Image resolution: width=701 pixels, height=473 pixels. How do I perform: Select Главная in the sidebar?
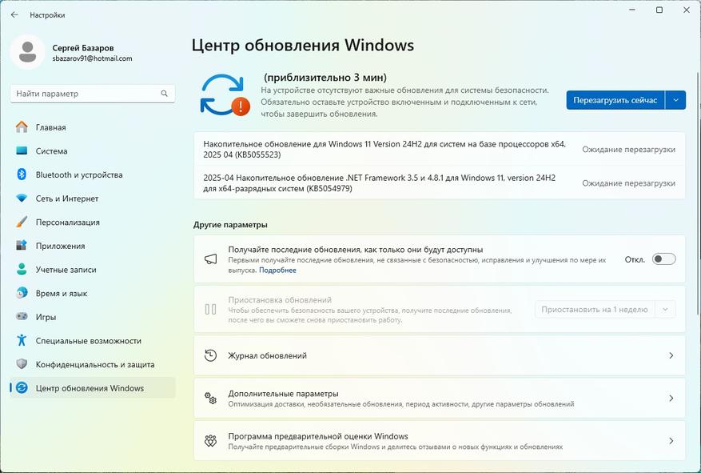[93, 127]
